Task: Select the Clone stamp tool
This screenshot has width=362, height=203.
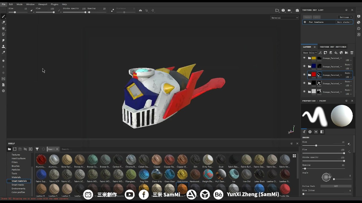Action: pyautogui.click(x=3, y=46)
